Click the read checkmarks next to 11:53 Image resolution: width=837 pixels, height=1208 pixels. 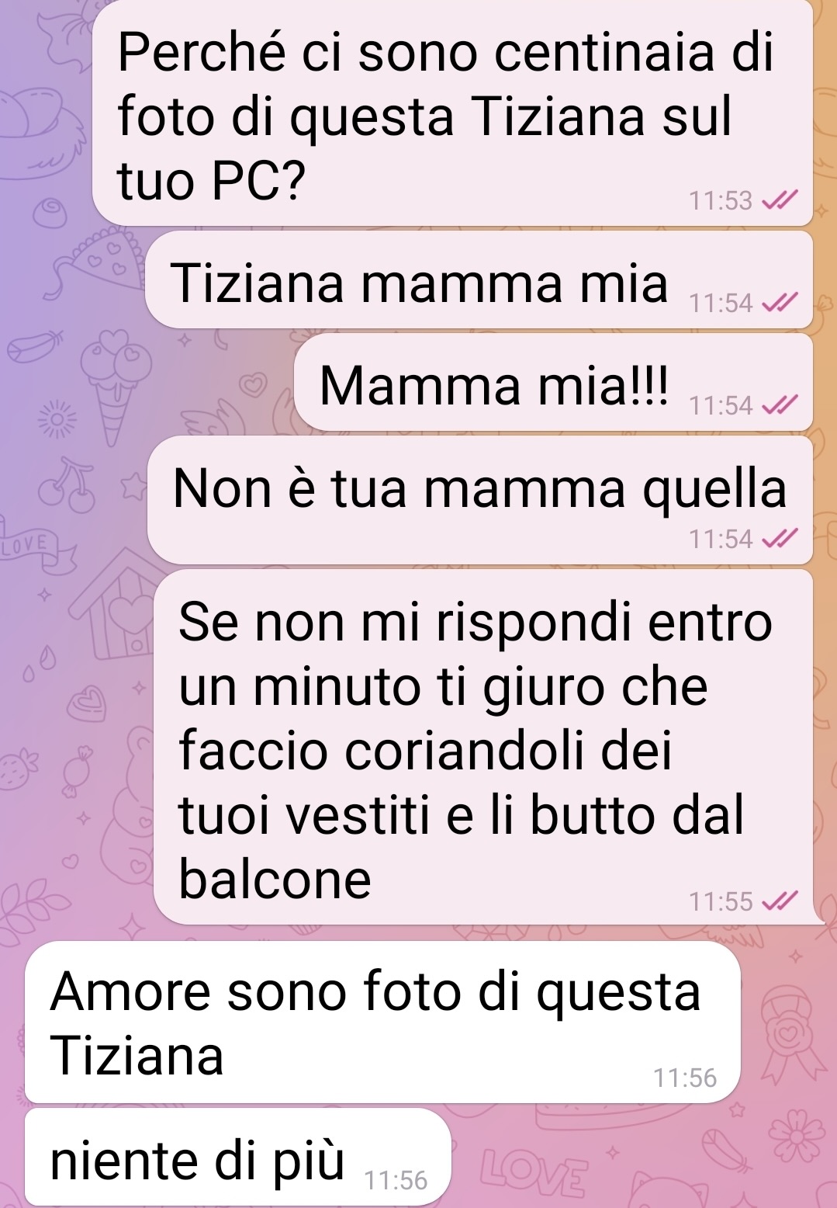click(780, 201)
